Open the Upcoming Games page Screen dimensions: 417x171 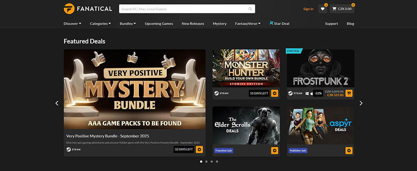tap(159, 24)
